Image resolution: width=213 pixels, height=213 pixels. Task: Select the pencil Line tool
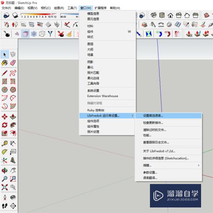pos(5,73)
